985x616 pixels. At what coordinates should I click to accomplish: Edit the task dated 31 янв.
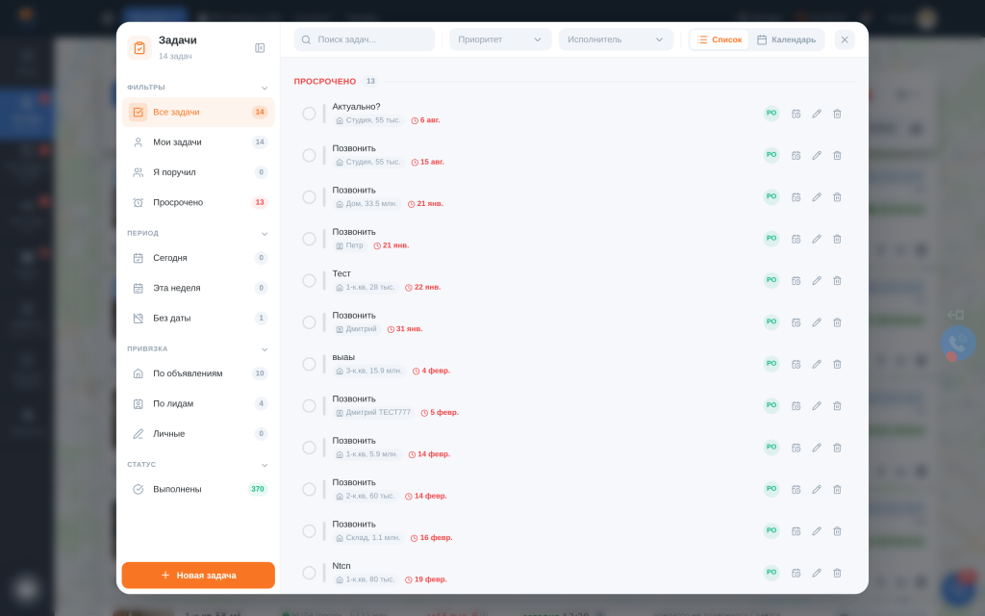tap(817, 322)
